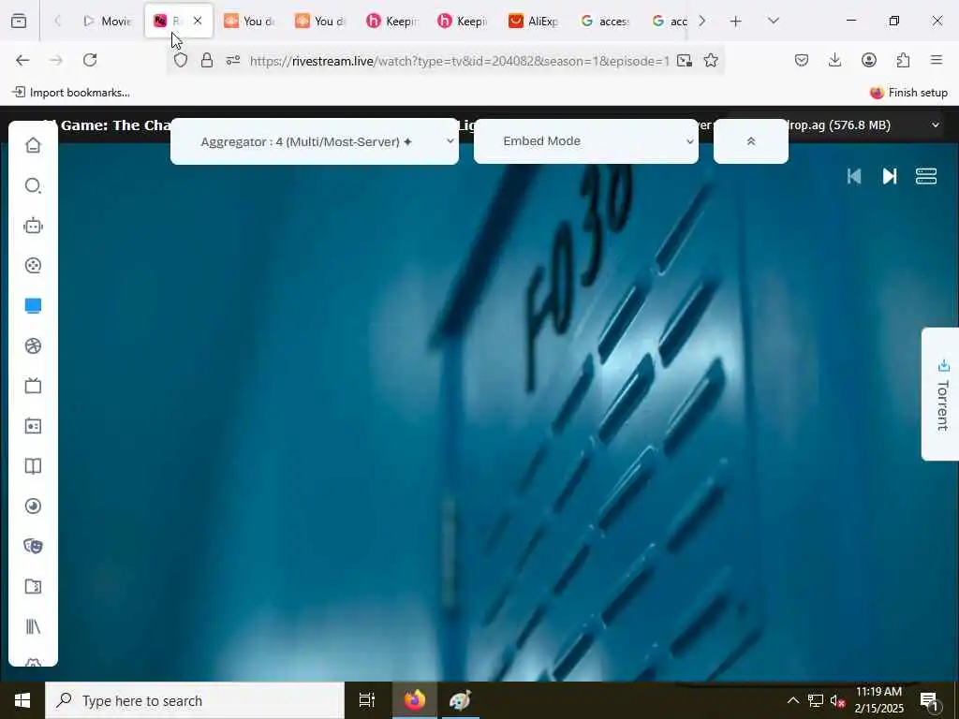Switch to the Google 'acces' tab

(605, 21)
